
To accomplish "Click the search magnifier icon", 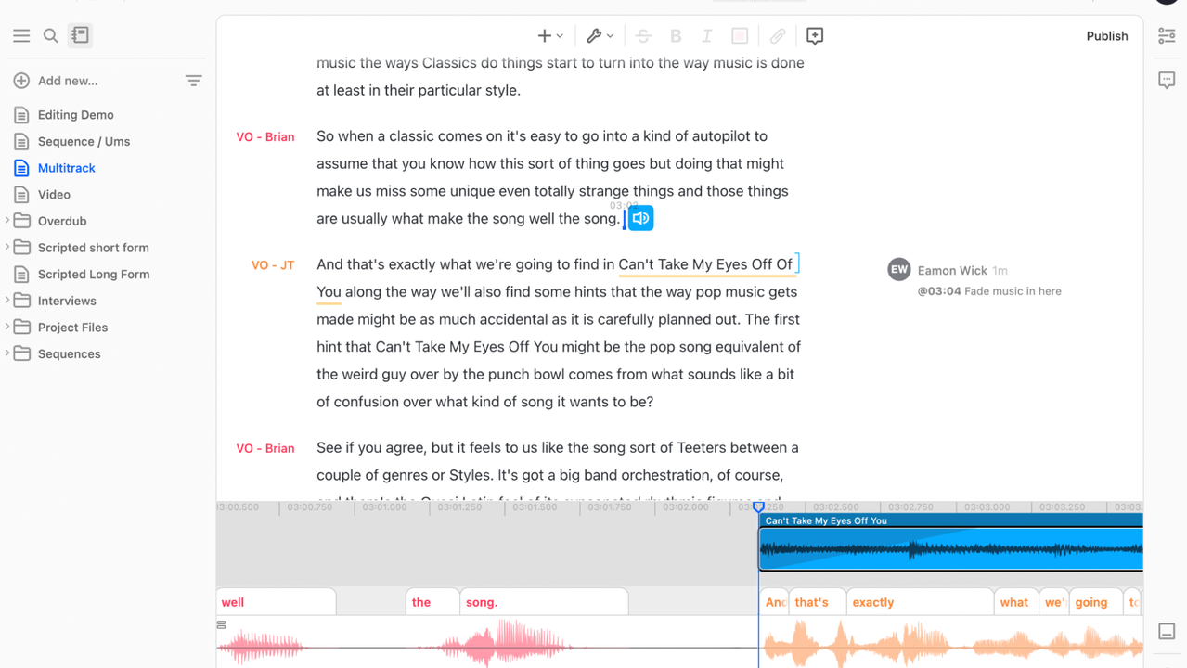I will click(51, 35).
